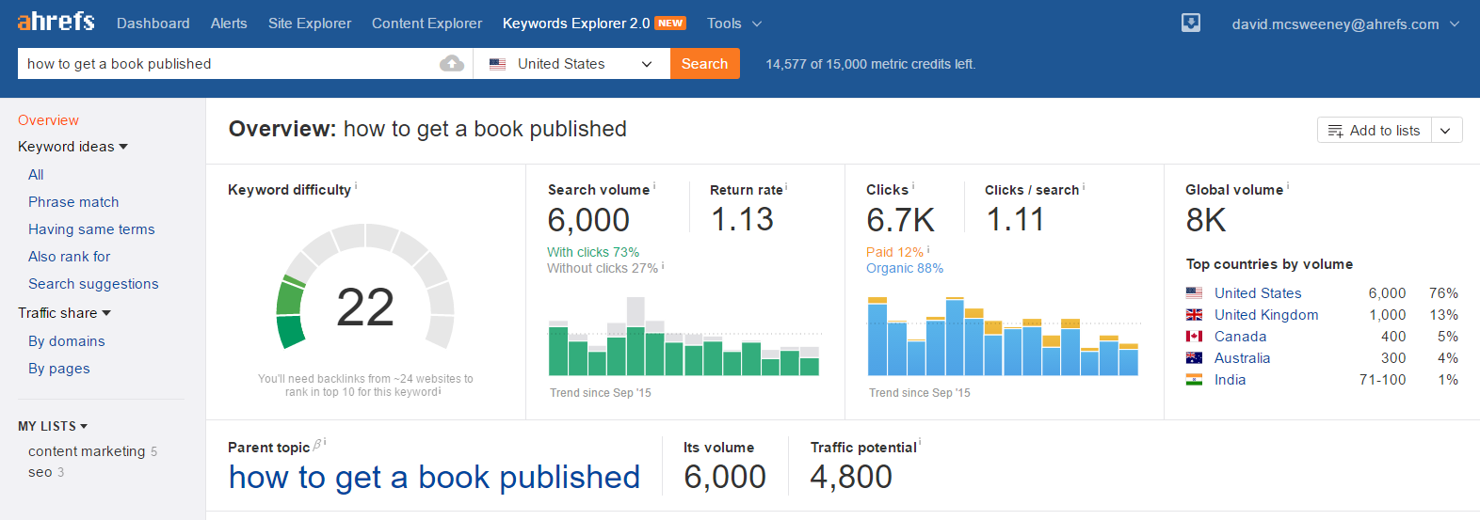Expand the Tools menu
Viewport: 1480px width, 520px height.
tap(733, 24)
